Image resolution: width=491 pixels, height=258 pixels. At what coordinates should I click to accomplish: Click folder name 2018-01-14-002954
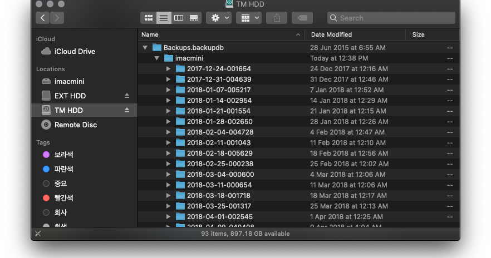pyautogui.click(x=219, y=101)
